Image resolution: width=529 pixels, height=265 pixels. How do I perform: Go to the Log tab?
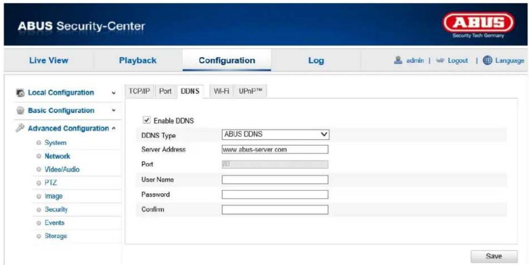tap(316, 60)
